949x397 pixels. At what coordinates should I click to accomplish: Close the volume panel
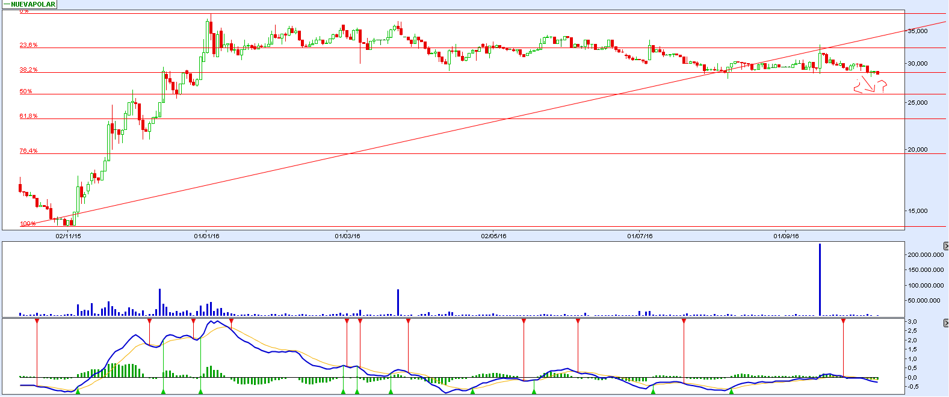(945, 246)
